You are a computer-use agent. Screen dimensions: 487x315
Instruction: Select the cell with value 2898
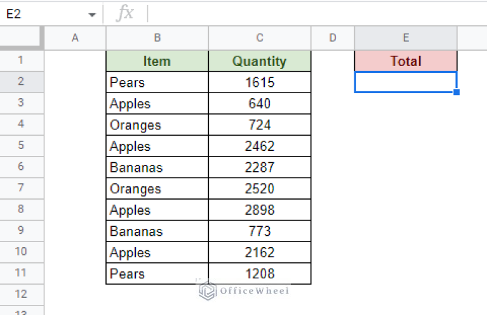pos(260,210)
